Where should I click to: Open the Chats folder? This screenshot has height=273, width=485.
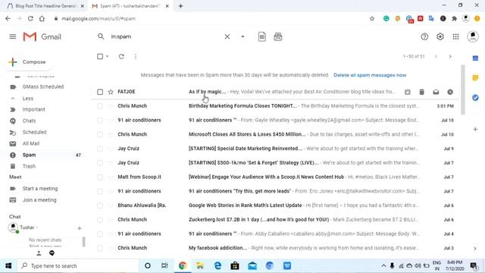pyautogui.click(x=29, y=121)
